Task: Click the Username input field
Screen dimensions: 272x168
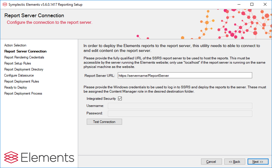Action: tap(180, 106)
